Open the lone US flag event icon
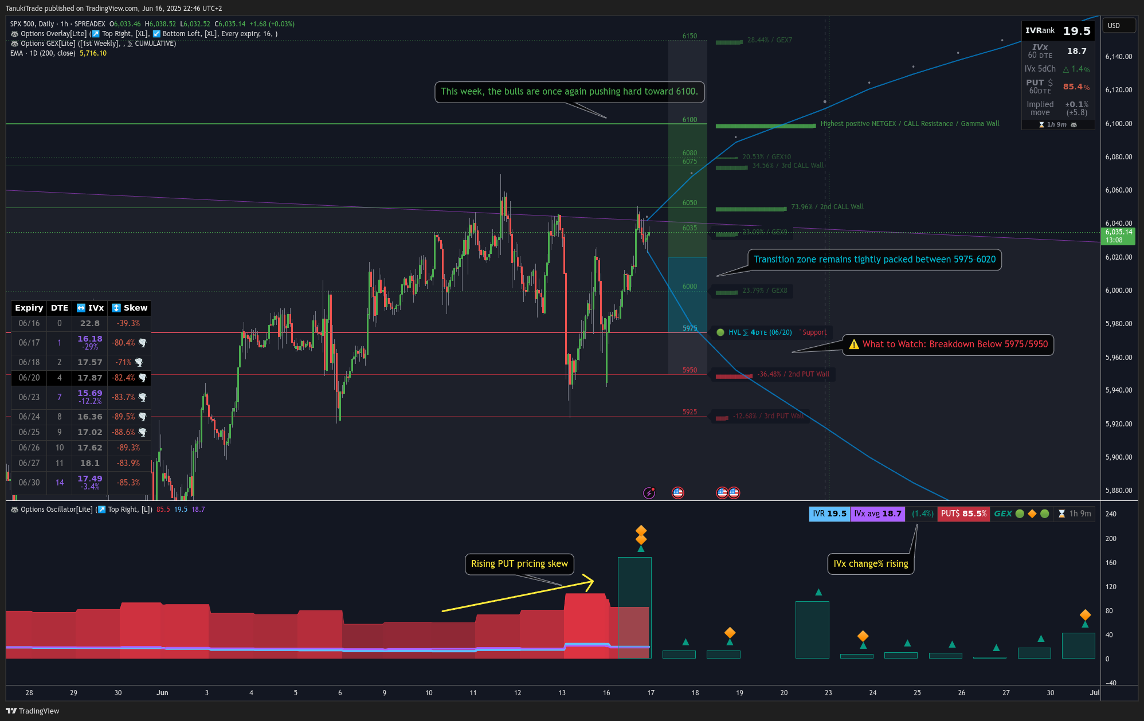The height and width of the screenshot is (721, 1144). coord(678,493)
